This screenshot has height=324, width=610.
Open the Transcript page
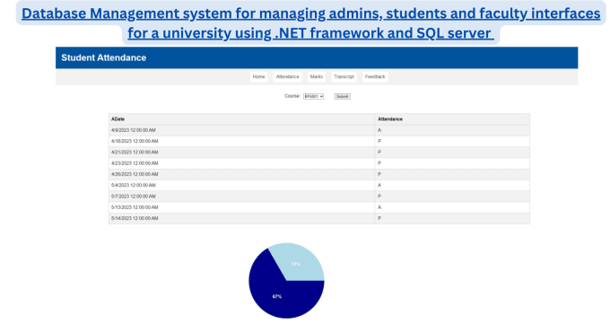pyautogui.click(x=344, y=76)
